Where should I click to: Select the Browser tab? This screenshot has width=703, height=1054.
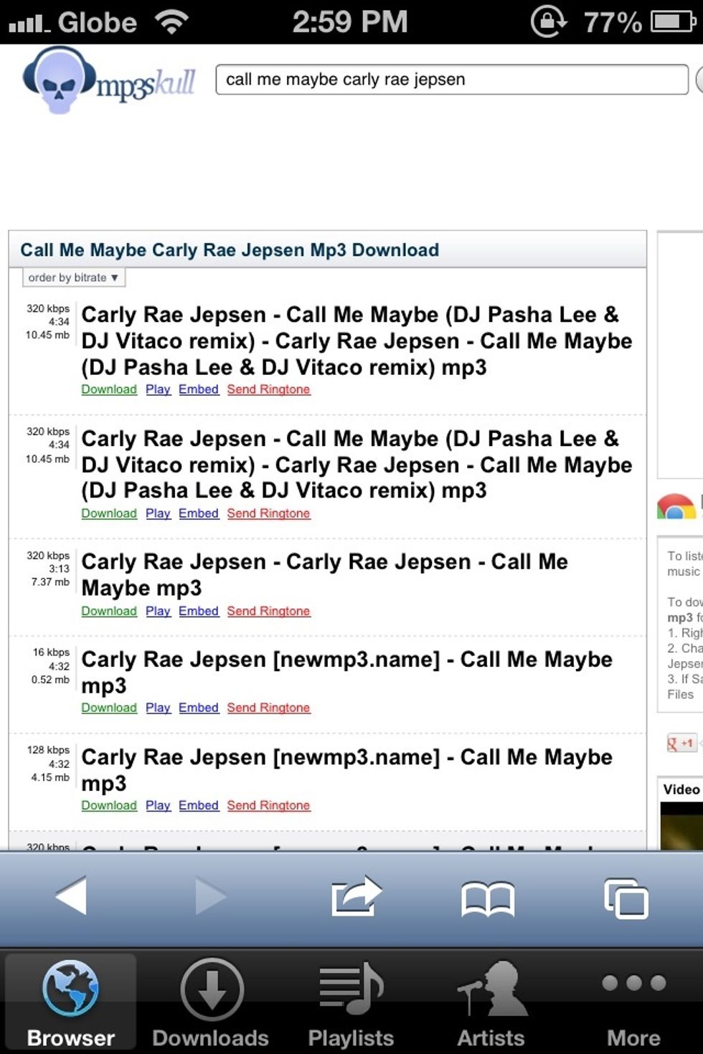pyautogui.click(x=70, y=1002)
